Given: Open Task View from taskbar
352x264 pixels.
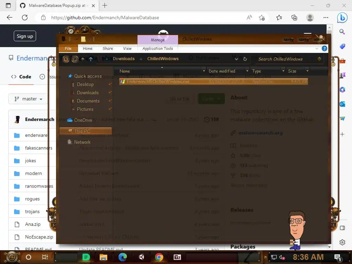Looking at the screenshot, I should point(45,257).
